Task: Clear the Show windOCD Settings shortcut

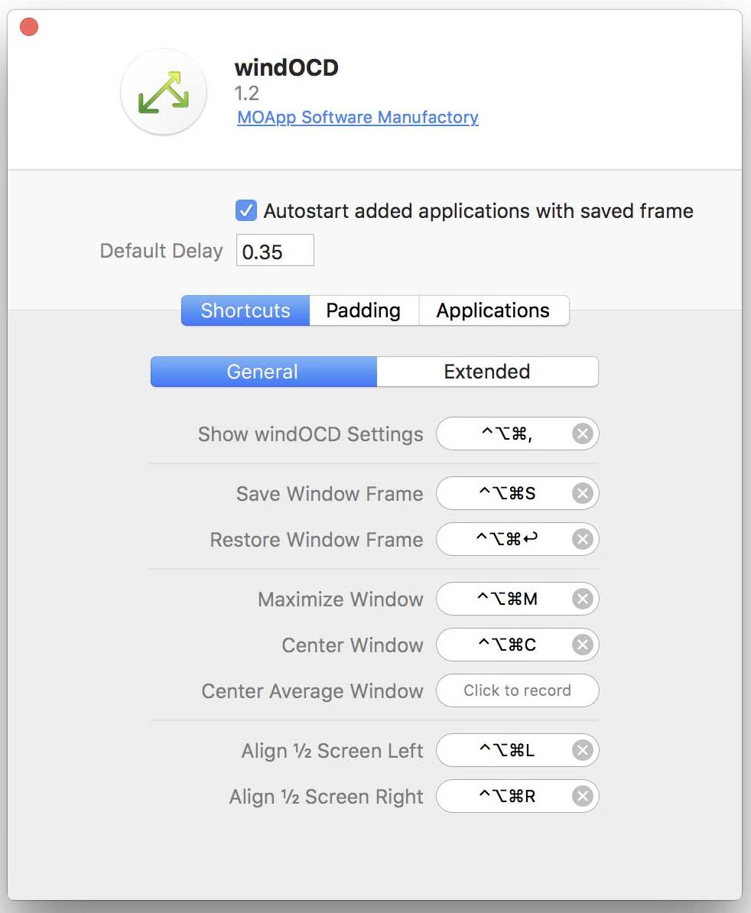Action: click(x=582, y=434)
